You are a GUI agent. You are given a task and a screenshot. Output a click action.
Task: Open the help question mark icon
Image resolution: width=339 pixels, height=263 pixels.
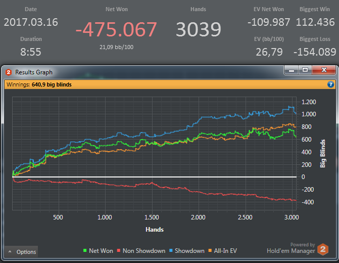click(x=330, y=84)
